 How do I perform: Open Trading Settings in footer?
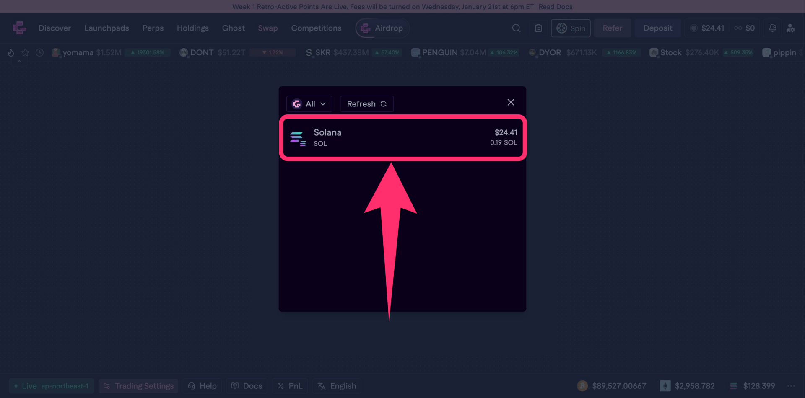click(138, 386)
